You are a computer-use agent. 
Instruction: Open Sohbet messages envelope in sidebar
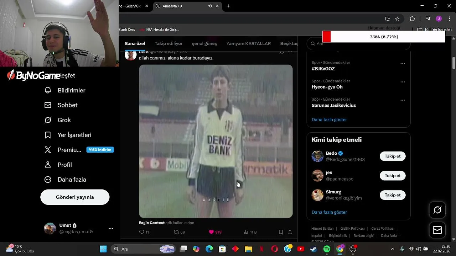pos(48,105)
